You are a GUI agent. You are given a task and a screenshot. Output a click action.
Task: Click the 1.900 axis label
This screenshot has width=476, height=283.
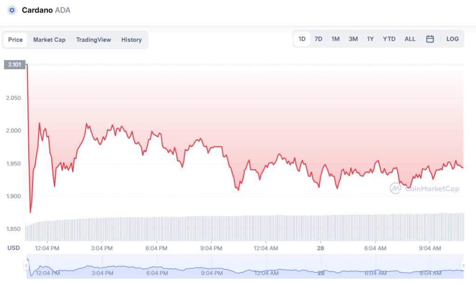click(x=13, y=196)
